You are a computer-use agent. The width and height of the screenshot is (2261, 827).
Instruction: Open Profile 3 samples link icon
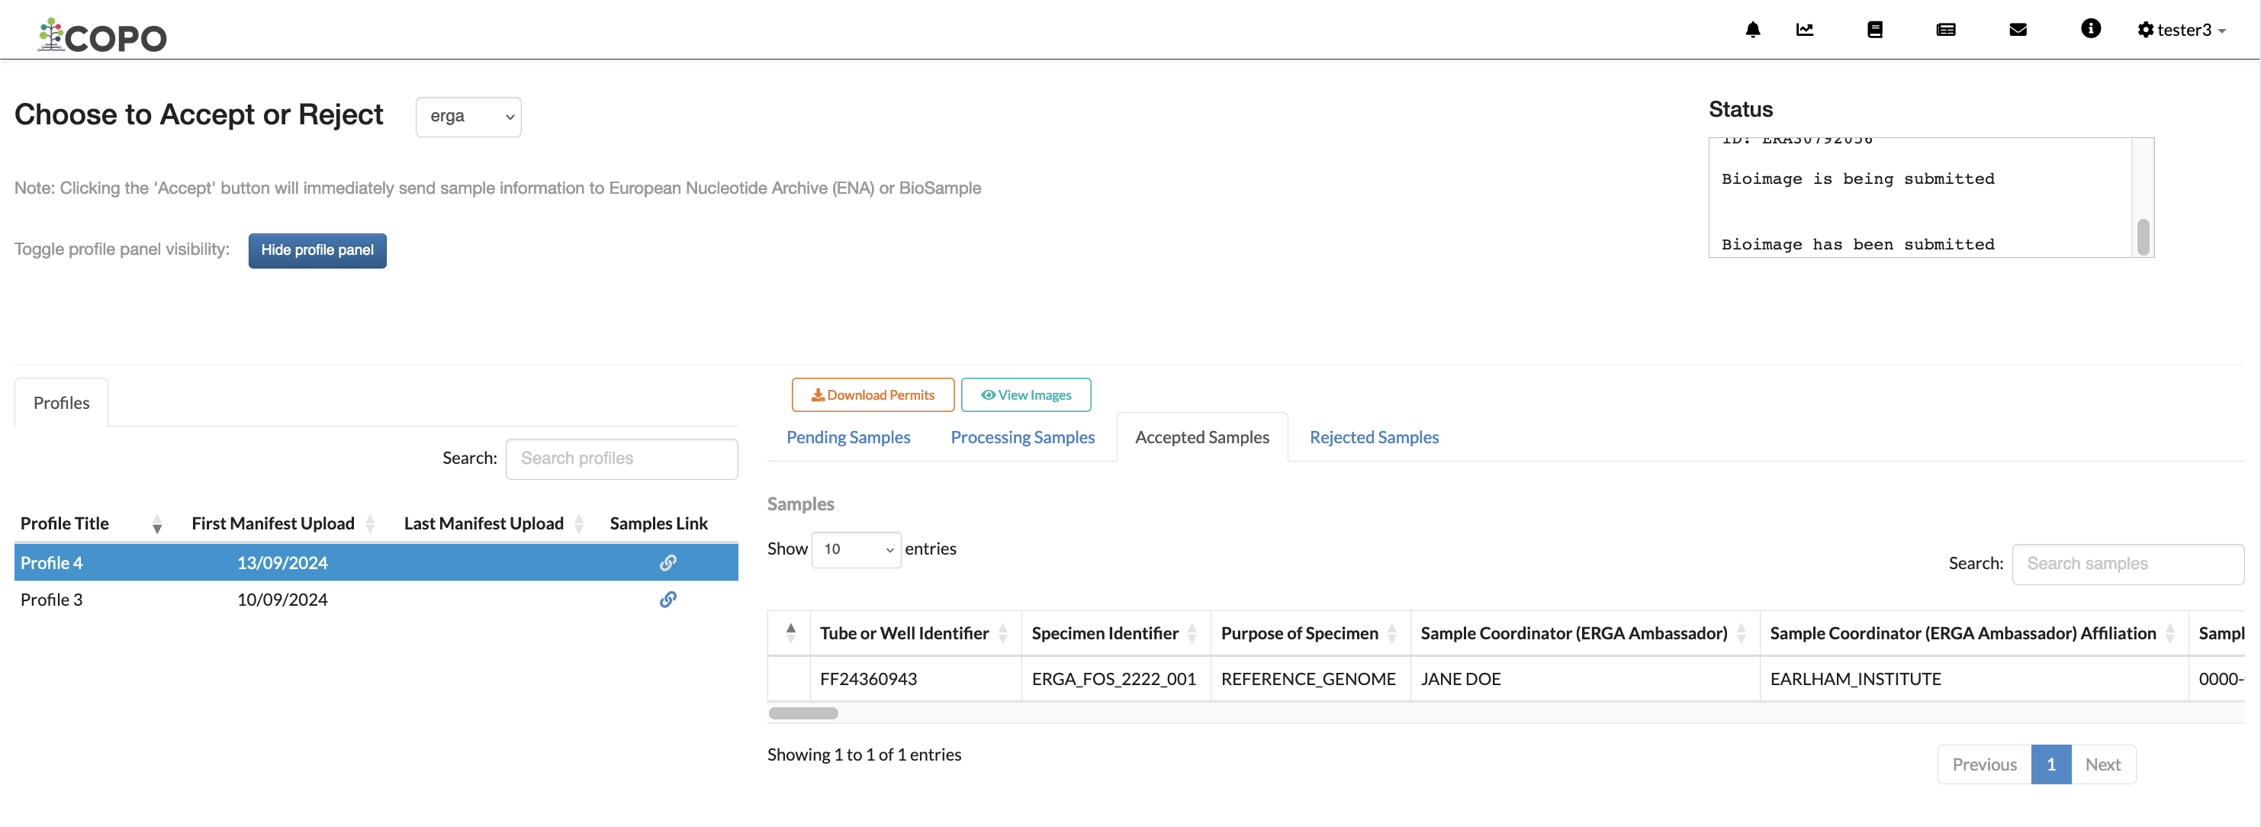[x=668, y=600]
